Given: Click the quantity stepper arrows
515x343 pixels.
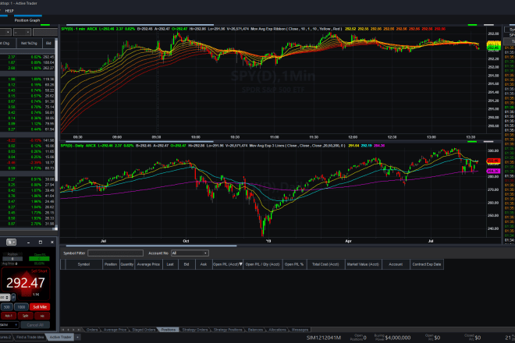Looking at the screenshot, I should 7,297.
